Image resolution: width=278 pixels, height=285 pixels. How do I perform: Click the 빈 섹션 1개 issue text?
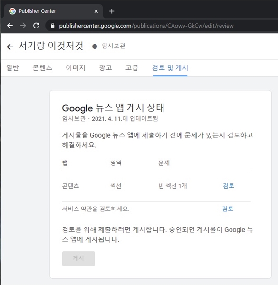[173, 186]
